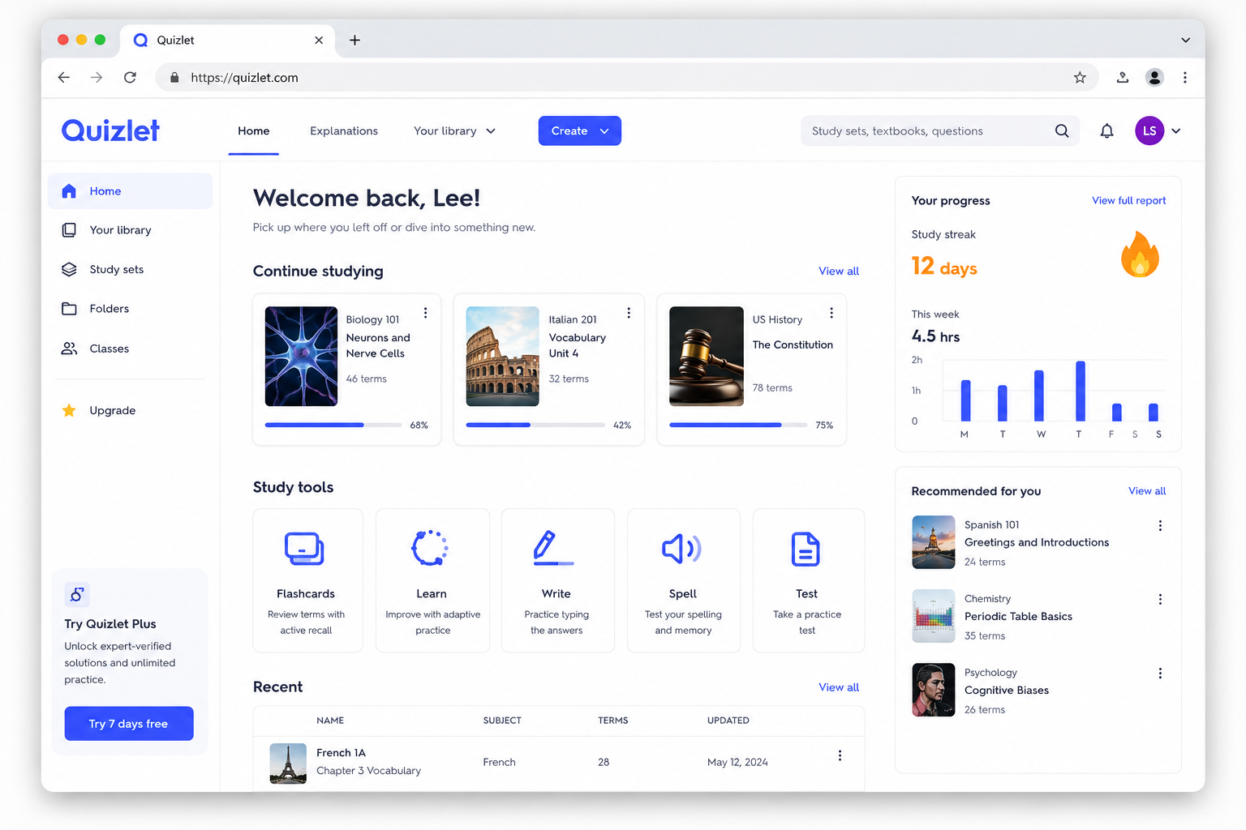
Task: Open more options for Spanish 101 recommendation
Action: tap(1160, 526)
